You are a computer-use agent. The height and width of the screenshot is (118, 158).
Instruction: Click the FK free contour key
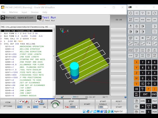click(x=137, y=38)
